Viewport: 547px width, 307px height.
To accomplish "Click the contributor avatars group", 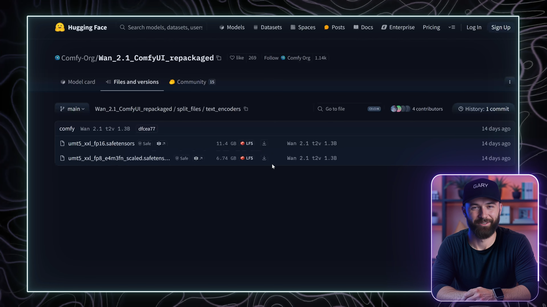I will click(x=400, y=109).
